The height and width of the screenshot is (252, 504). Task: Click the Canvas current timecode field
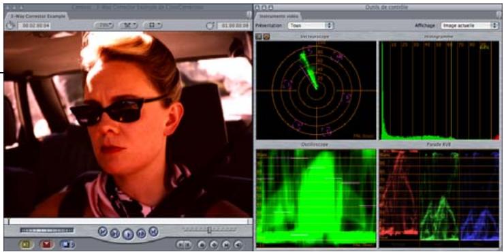(x=234, y=26)
